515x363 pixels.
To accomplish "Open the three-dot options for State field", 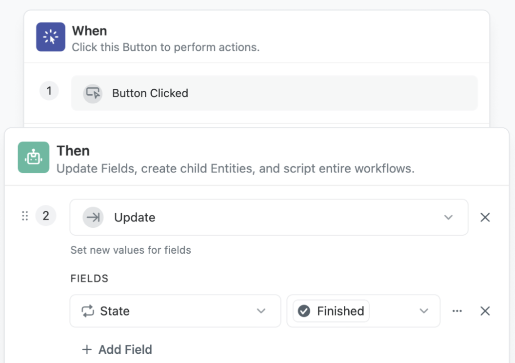I will [457, 311].
